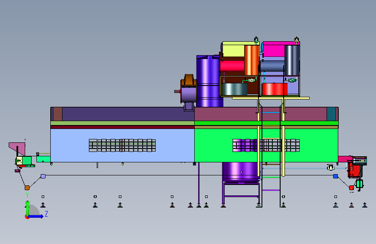The height and width of the screenshot is (244, 376).
Task: Pick the pale yellow platform plate
Action: (x=271, y=98)
